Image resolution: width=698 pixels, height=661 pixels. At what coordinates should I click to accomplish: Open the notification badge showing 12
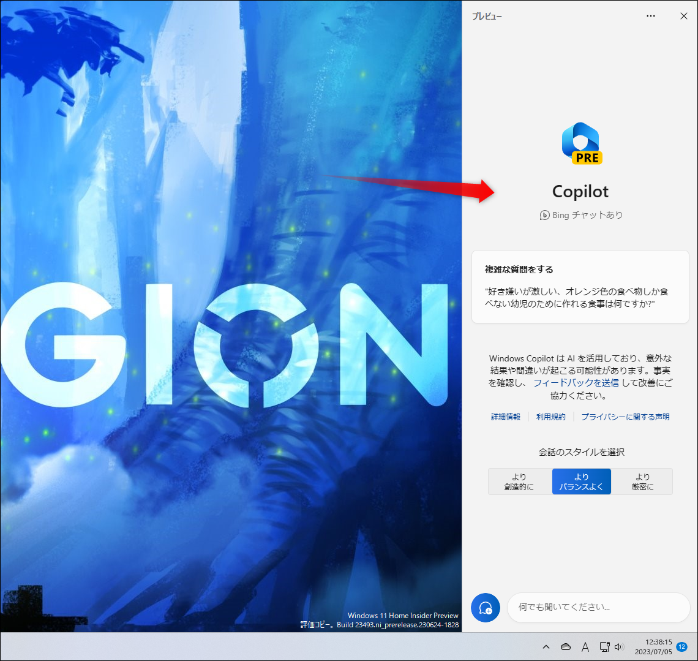681,647
